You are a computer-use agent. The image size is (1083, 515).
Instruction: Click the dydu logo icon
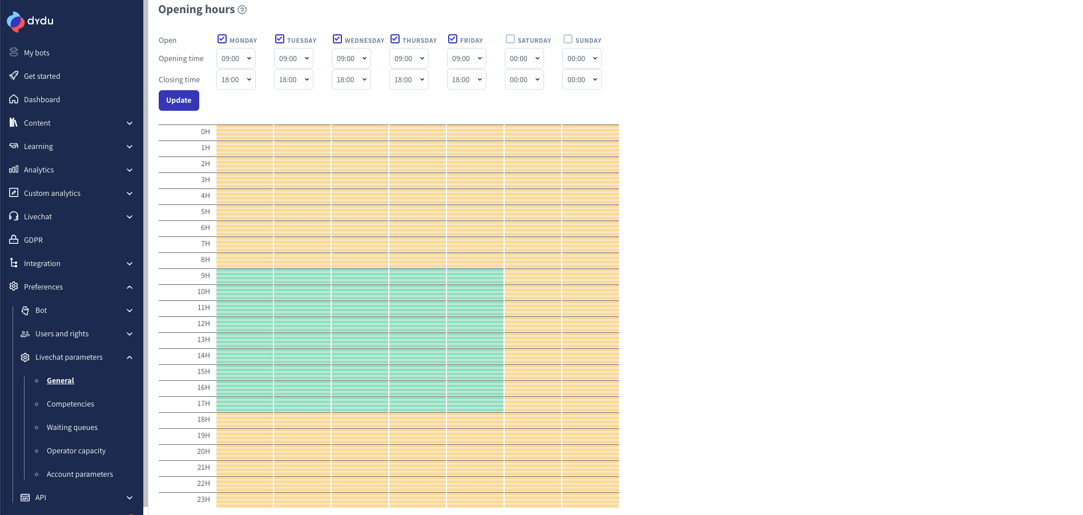pyautogui.click(x=15, y=21)
